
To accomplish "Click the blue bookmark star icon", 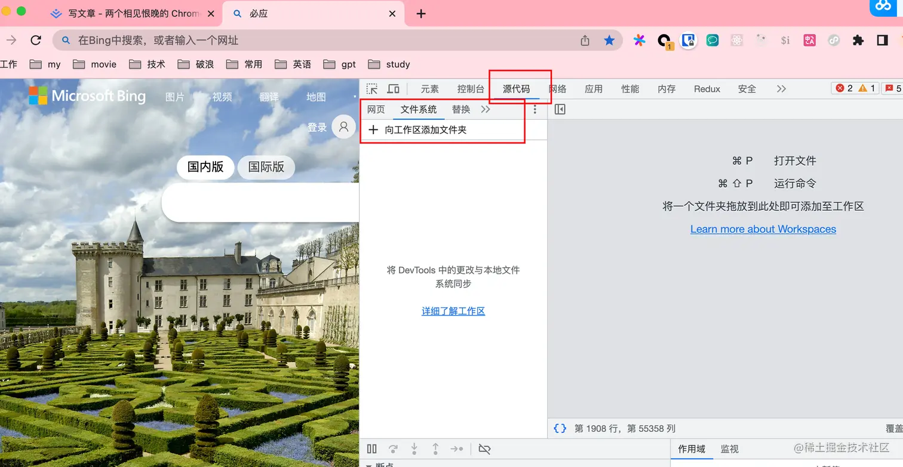I will click(609, 40).
